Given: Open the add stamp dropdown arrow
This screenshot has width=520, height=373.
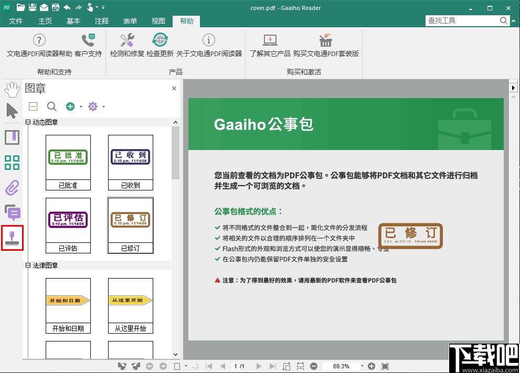Looking at the screenshot, I should [81, 107].
